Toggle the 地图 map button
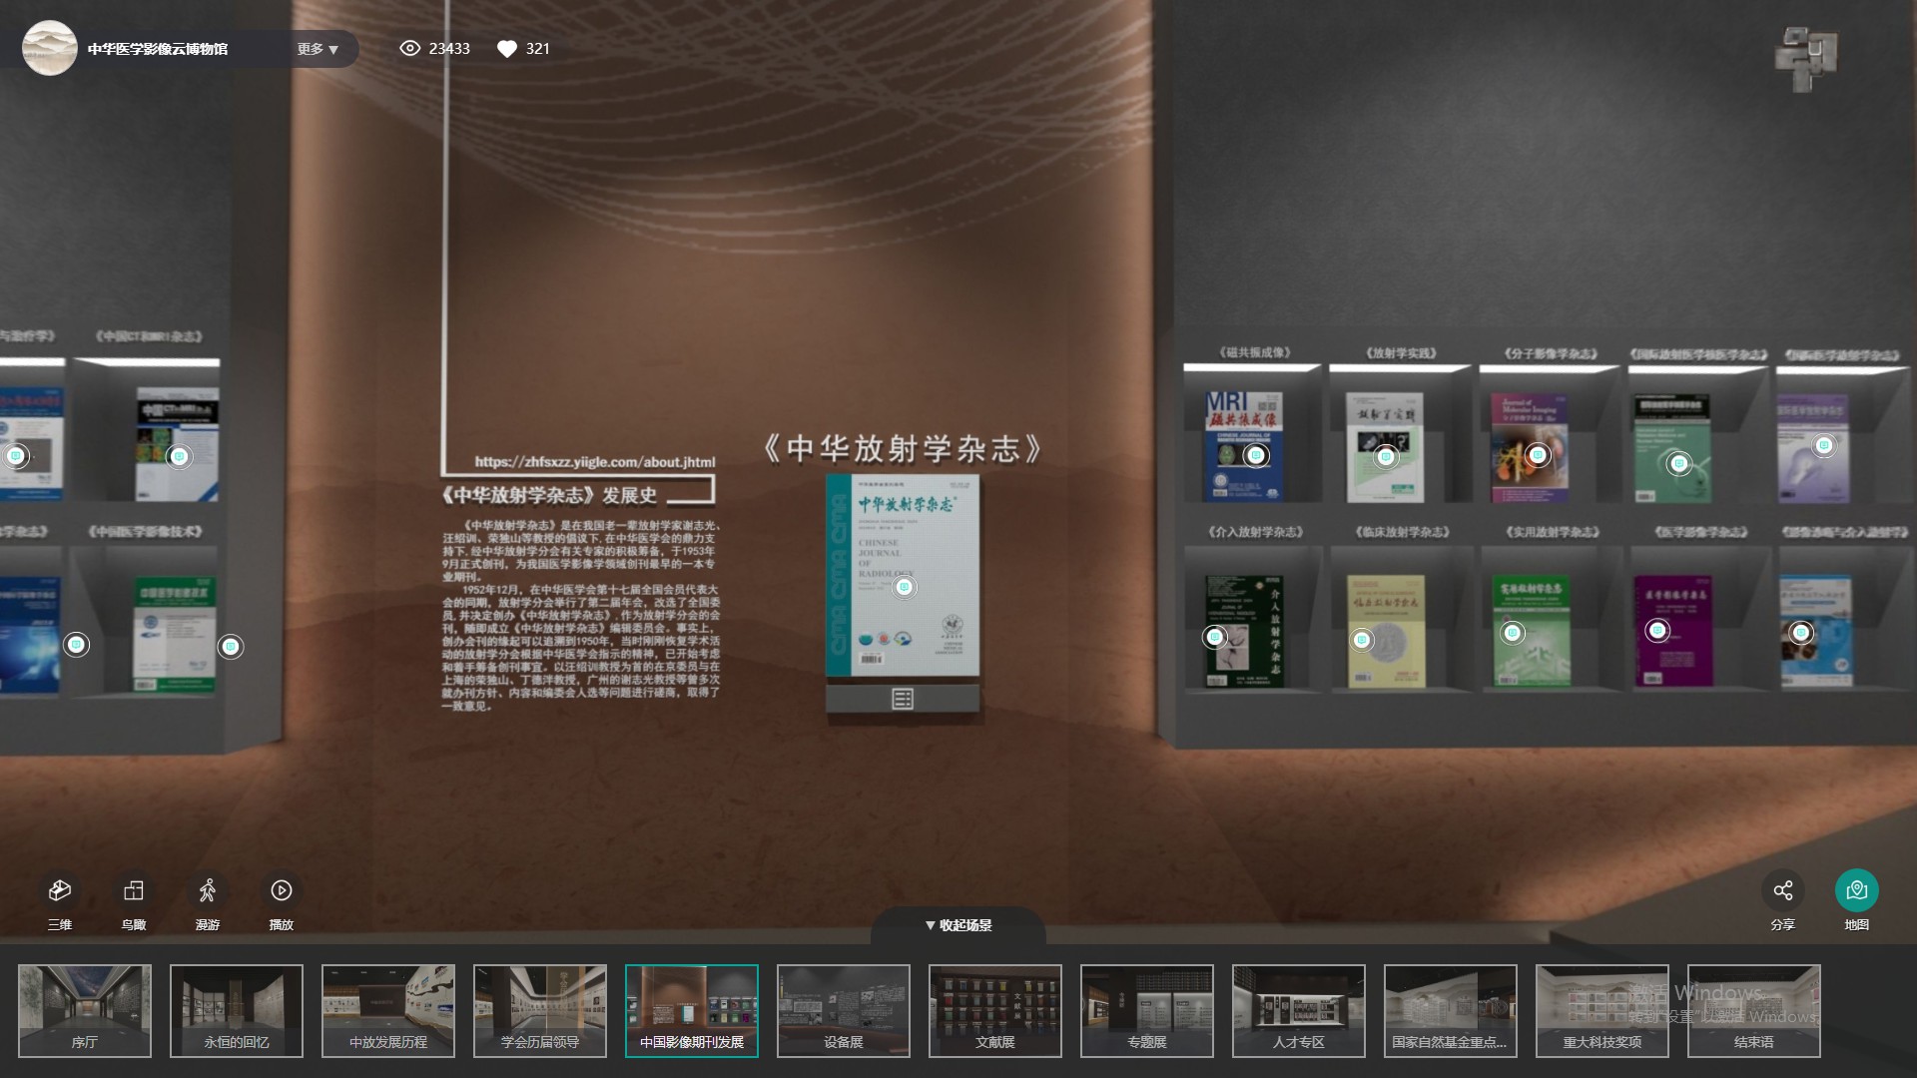This screenshot has width=1917, height=1078. pos(1856,890)
